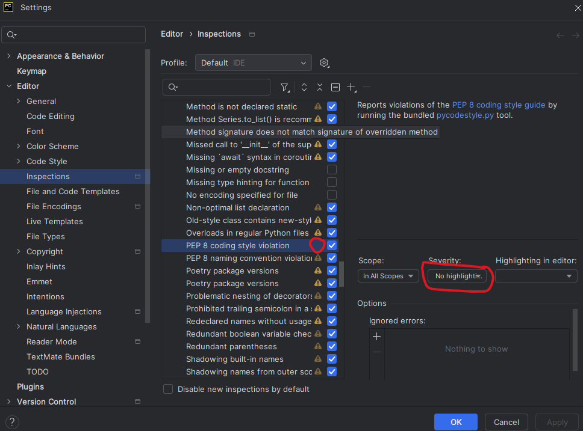Click the Editor breadcrumb link

(x=172, y=34)
